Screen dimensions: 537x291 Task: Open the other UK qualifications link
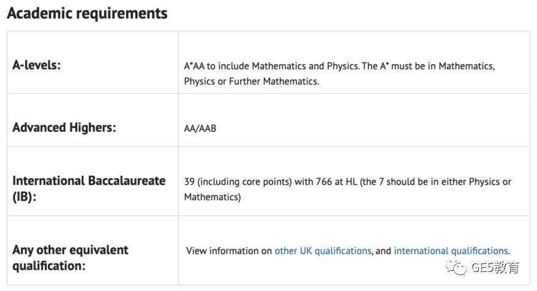click(323, 251)
